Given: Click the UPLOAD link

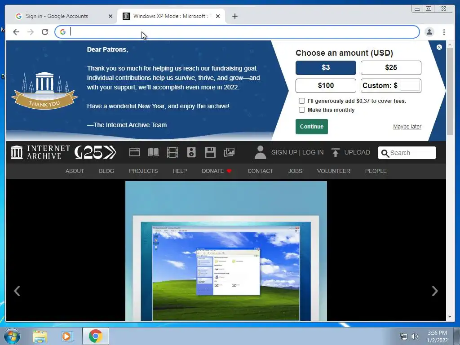Looking at the screenshot, I should click(x=357, y=153).
